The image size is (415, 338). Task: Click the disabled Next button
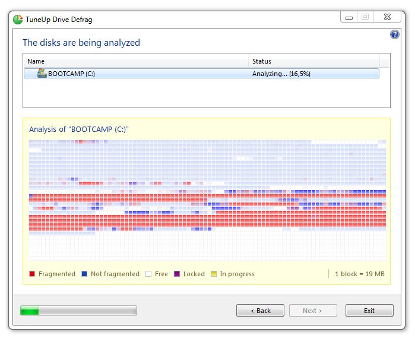[x=313, y=311]
